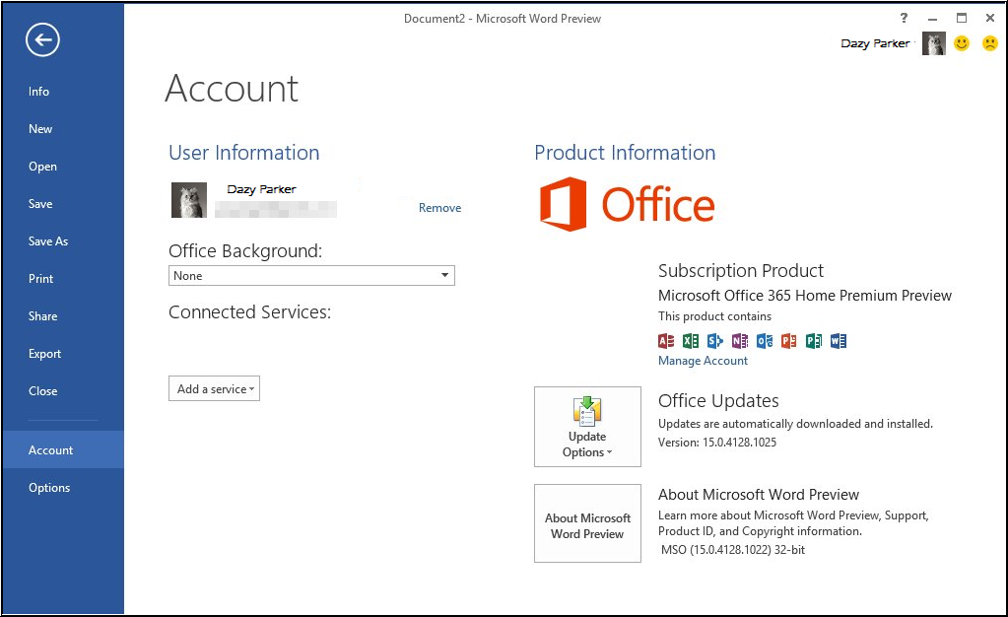This screenshot has height=617, width=1008.
Task: Open the Export page
Action: click(x=44, y=354)
